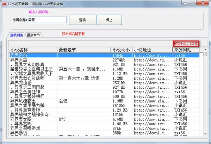Sort by 最新章节 column header

click(84, 50)
